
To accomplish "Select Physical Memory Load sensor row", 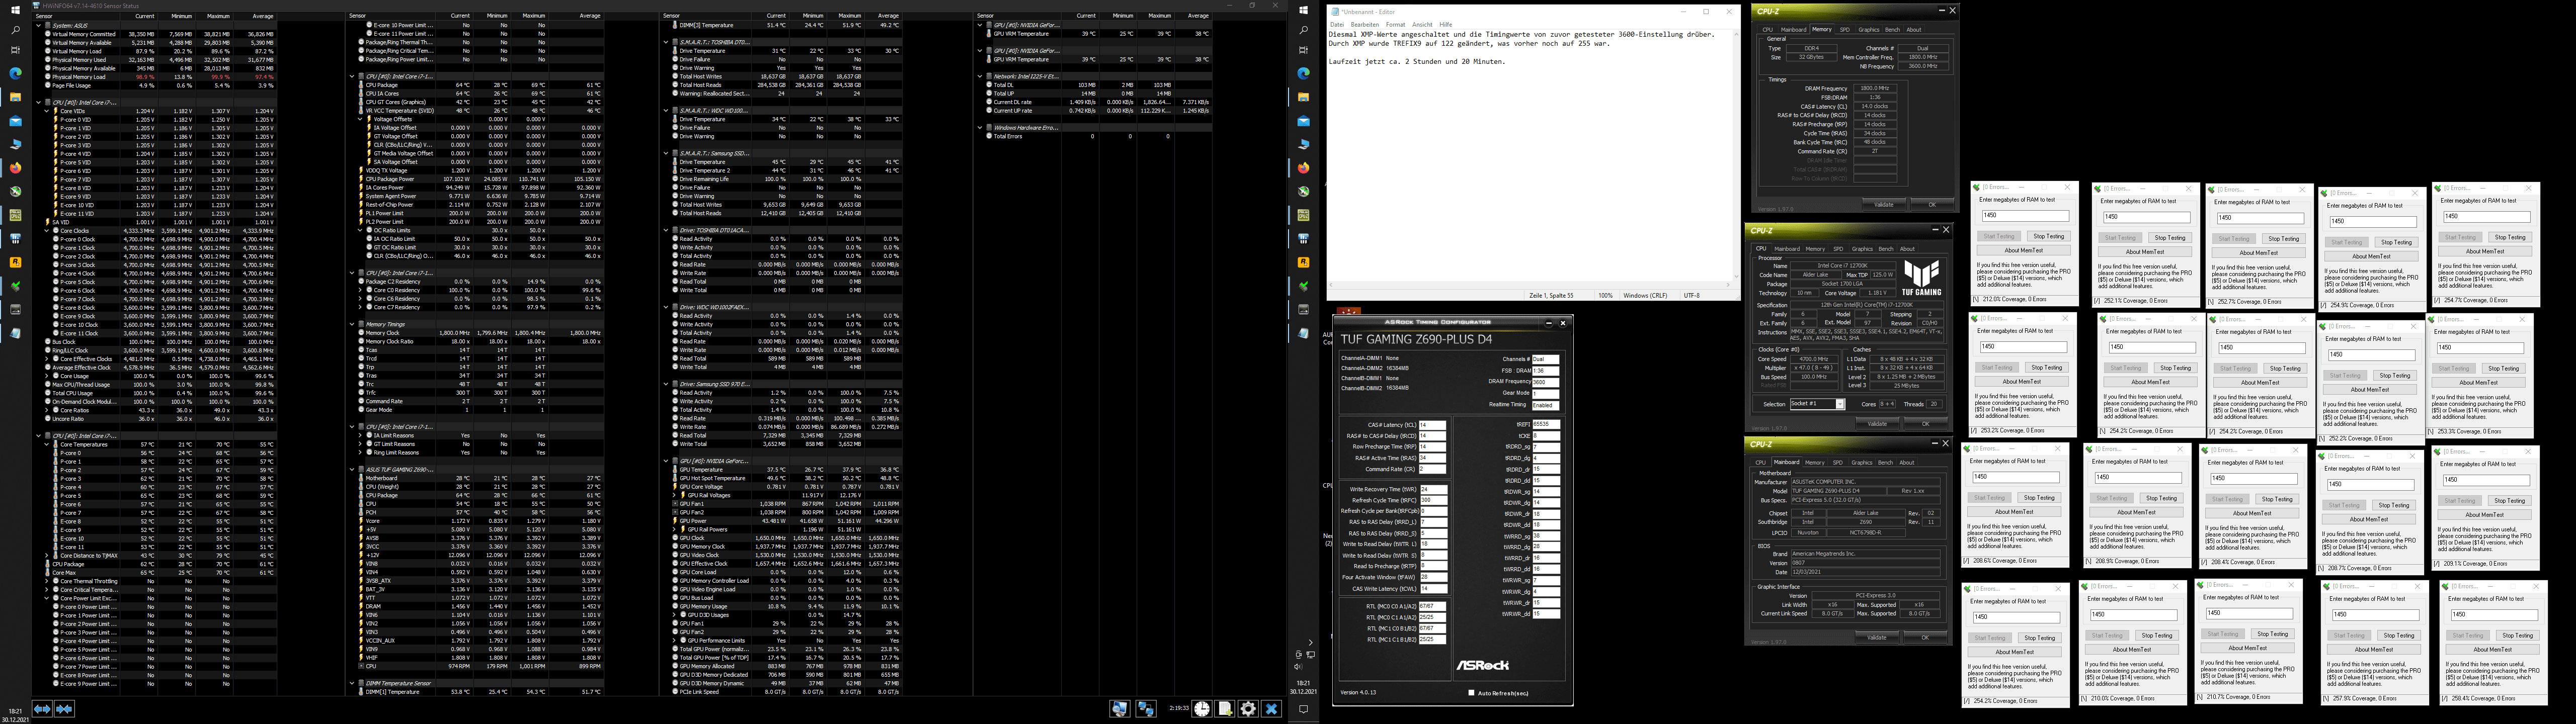I will tap(156, 77).
